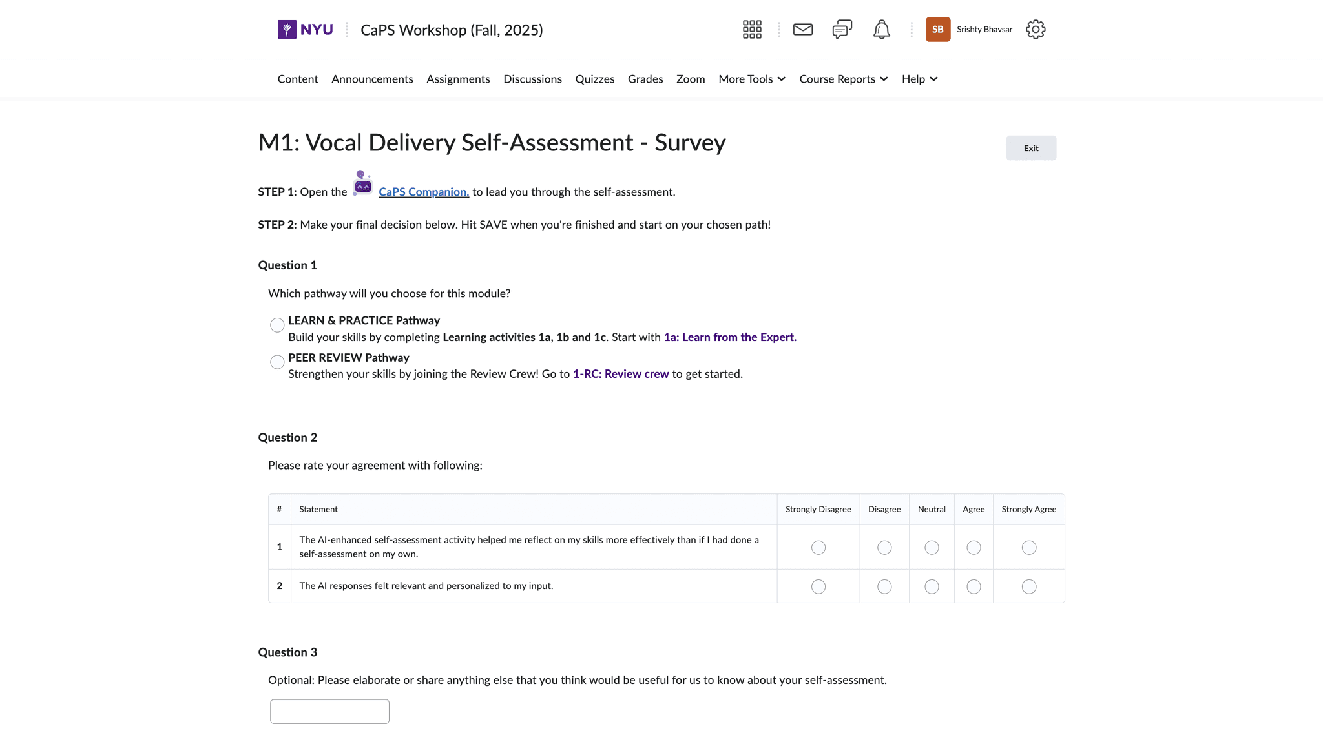Open the course selector waffle grid icon

(x=752, y=29)
